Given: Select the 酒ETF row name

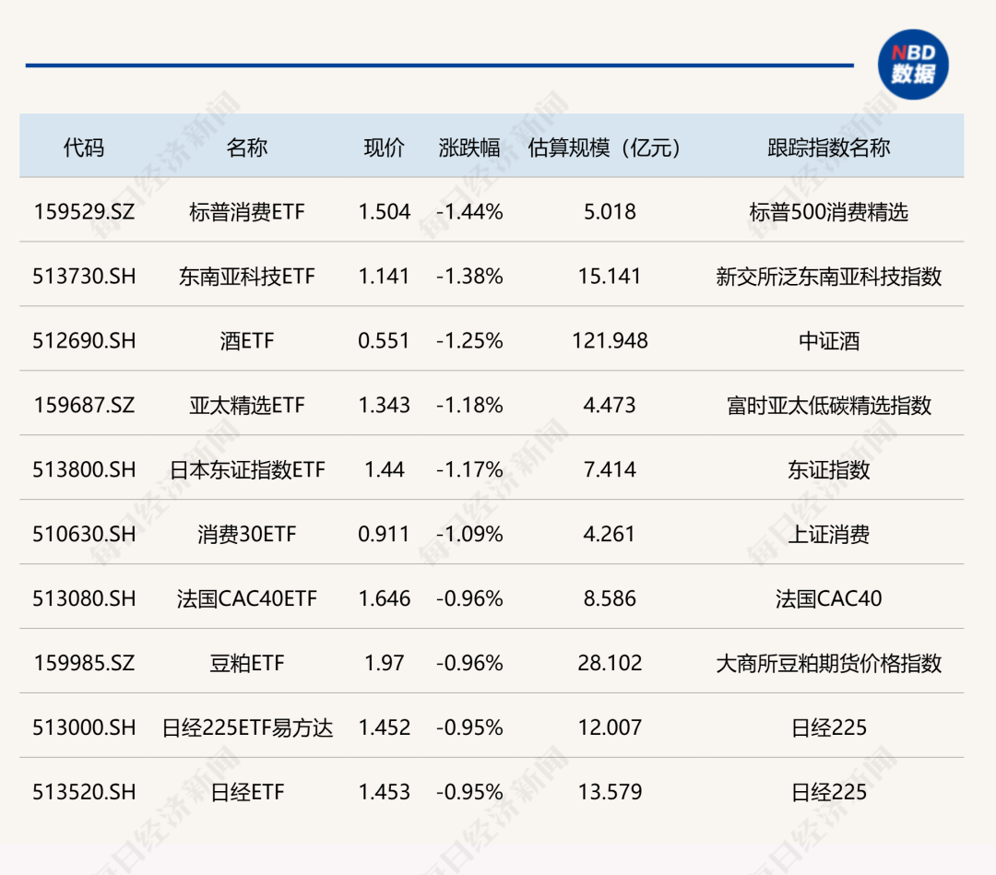Looking at the screenshot, I should (x=246, y=341).
